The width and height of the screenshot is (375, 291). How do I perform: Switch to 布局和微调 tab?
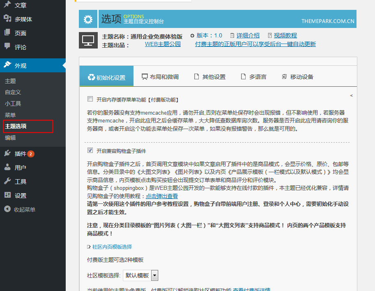160,77
